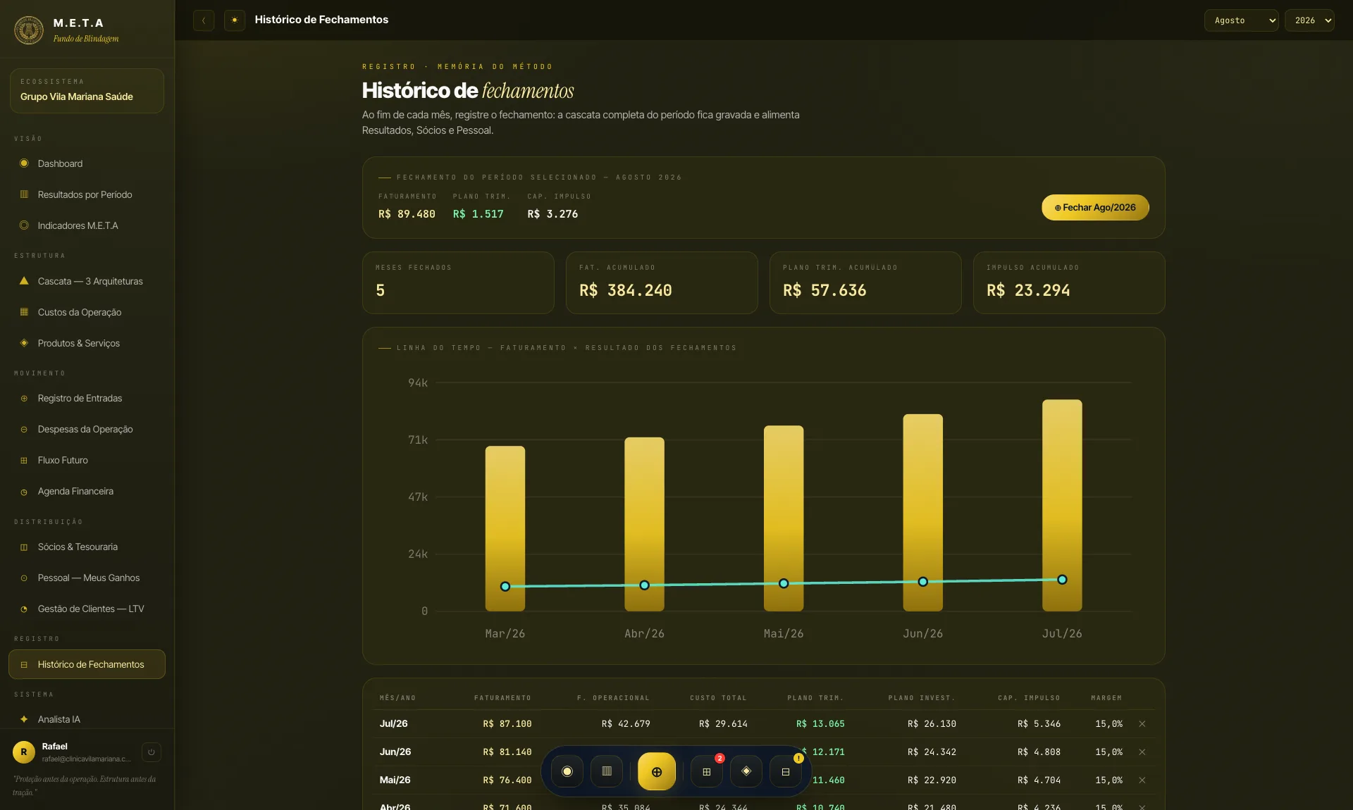Click the M.E.T.A emblem logo
The width and height of the screenshot is (1353, 810).
coord(29,30)
